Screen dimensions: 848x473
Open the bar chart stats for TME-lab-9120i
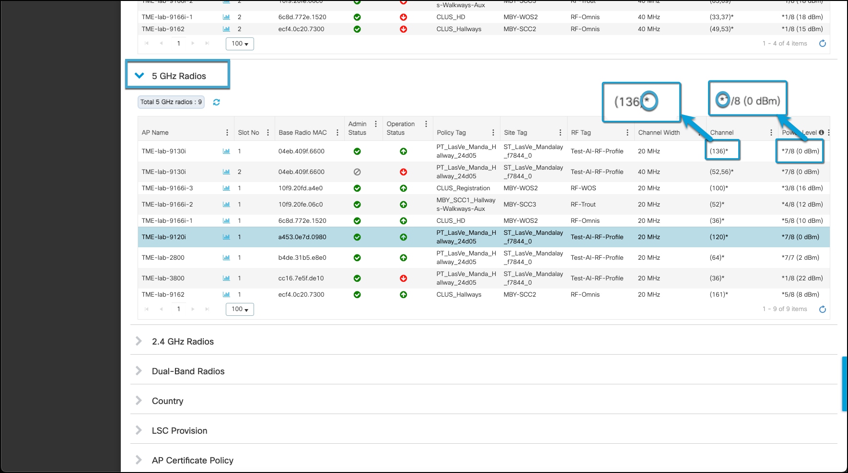click(226, 237)
